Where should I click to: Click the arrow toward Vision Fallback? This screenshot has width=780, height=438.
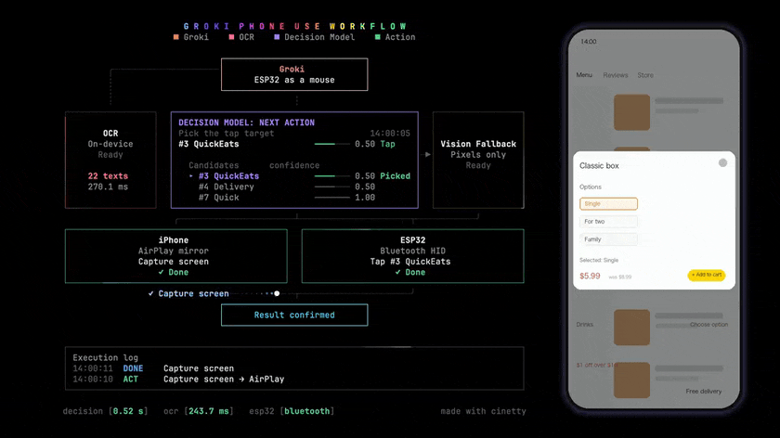click(427, 155)
